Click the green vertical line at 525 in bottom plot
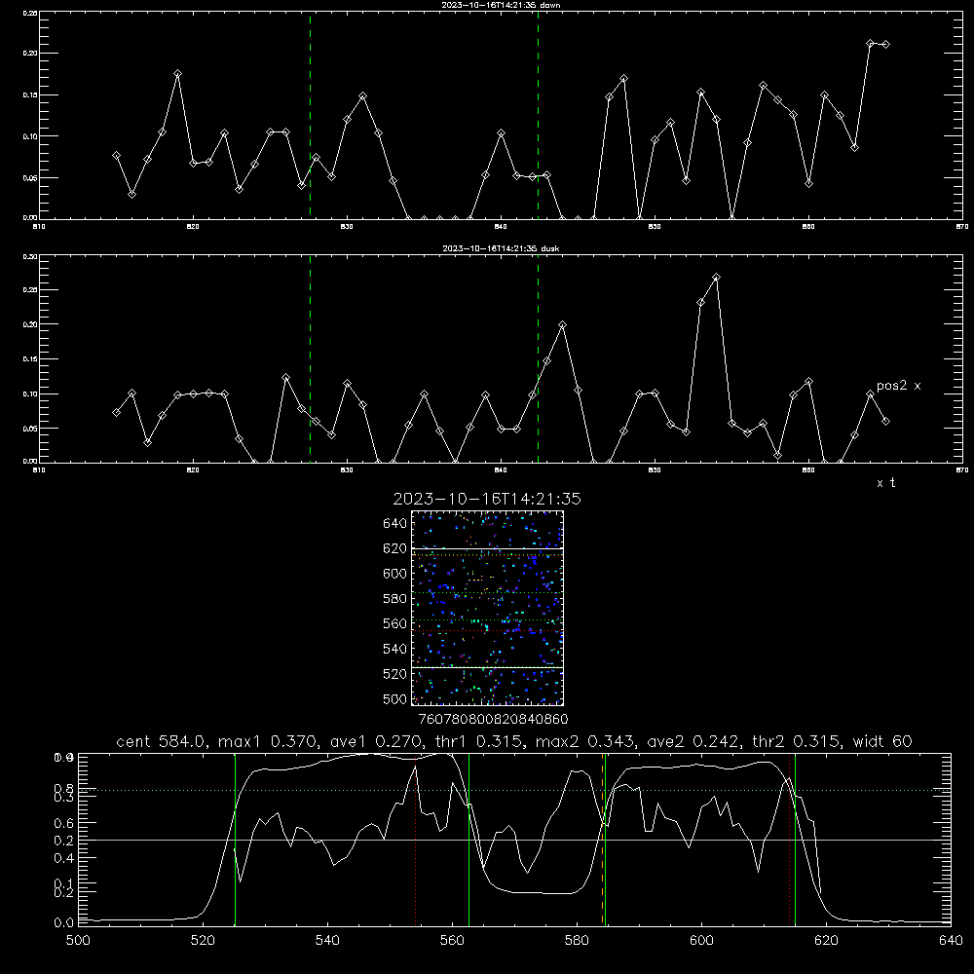Image resolution: width=974 pixels, height=974 pixels. click(235, 839)
